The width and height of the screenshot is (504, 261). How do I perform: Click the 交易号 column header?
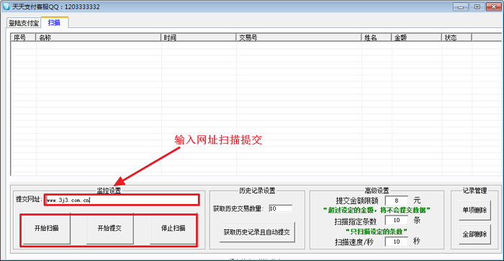click(x=299, y=37)
